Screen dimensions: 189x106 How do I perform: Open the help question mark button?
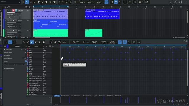tap(130, 2)
